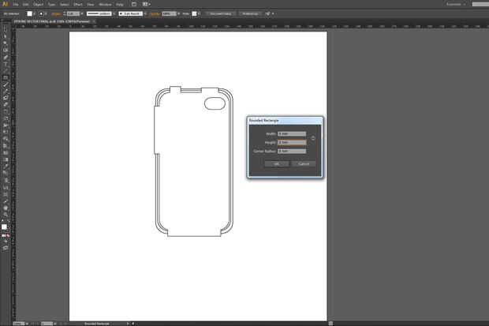Select the Pen tool
This screenshot has height=326, width=489.
pyautogui.click(x=6, y=58)
